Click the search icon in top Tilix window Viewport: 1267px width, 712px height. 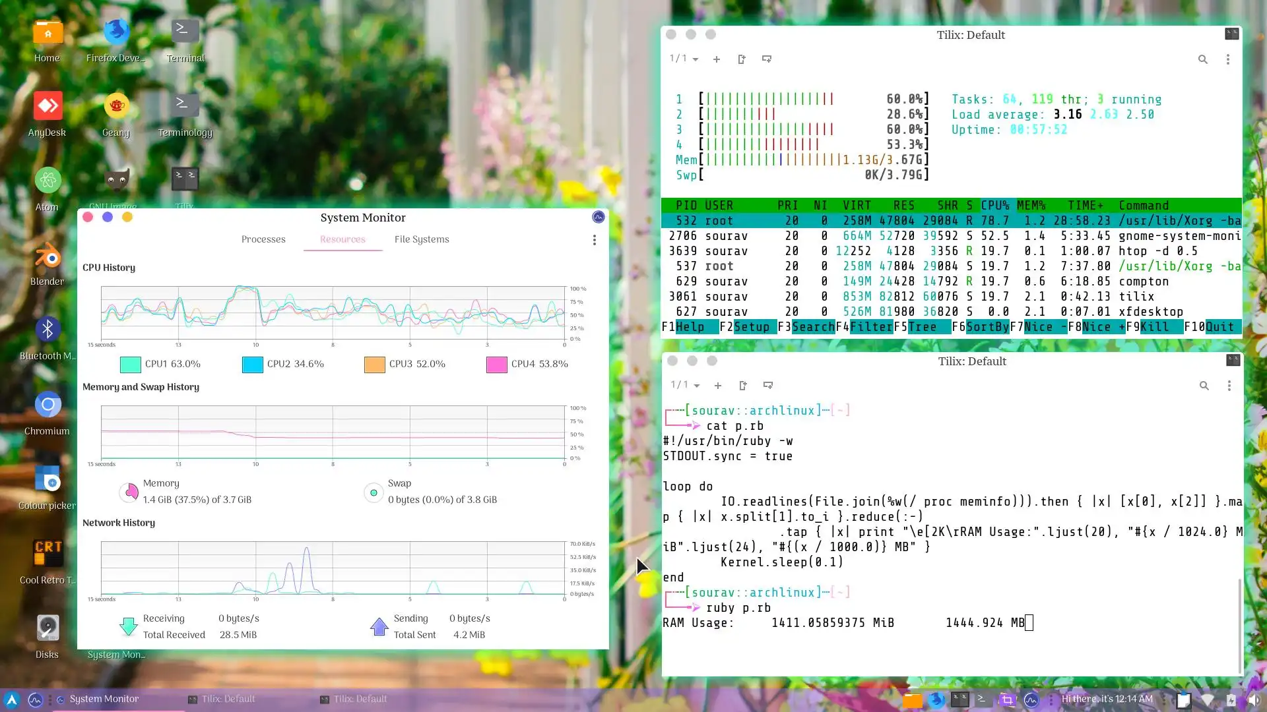pos(1202,59)
